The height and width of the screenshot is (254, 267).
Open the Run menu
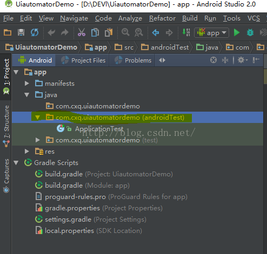pos(210,18)
